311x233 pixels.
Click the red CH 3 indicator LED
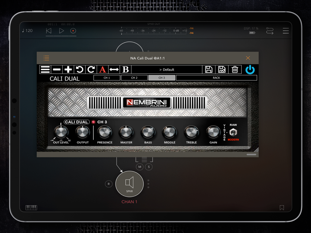93,122
